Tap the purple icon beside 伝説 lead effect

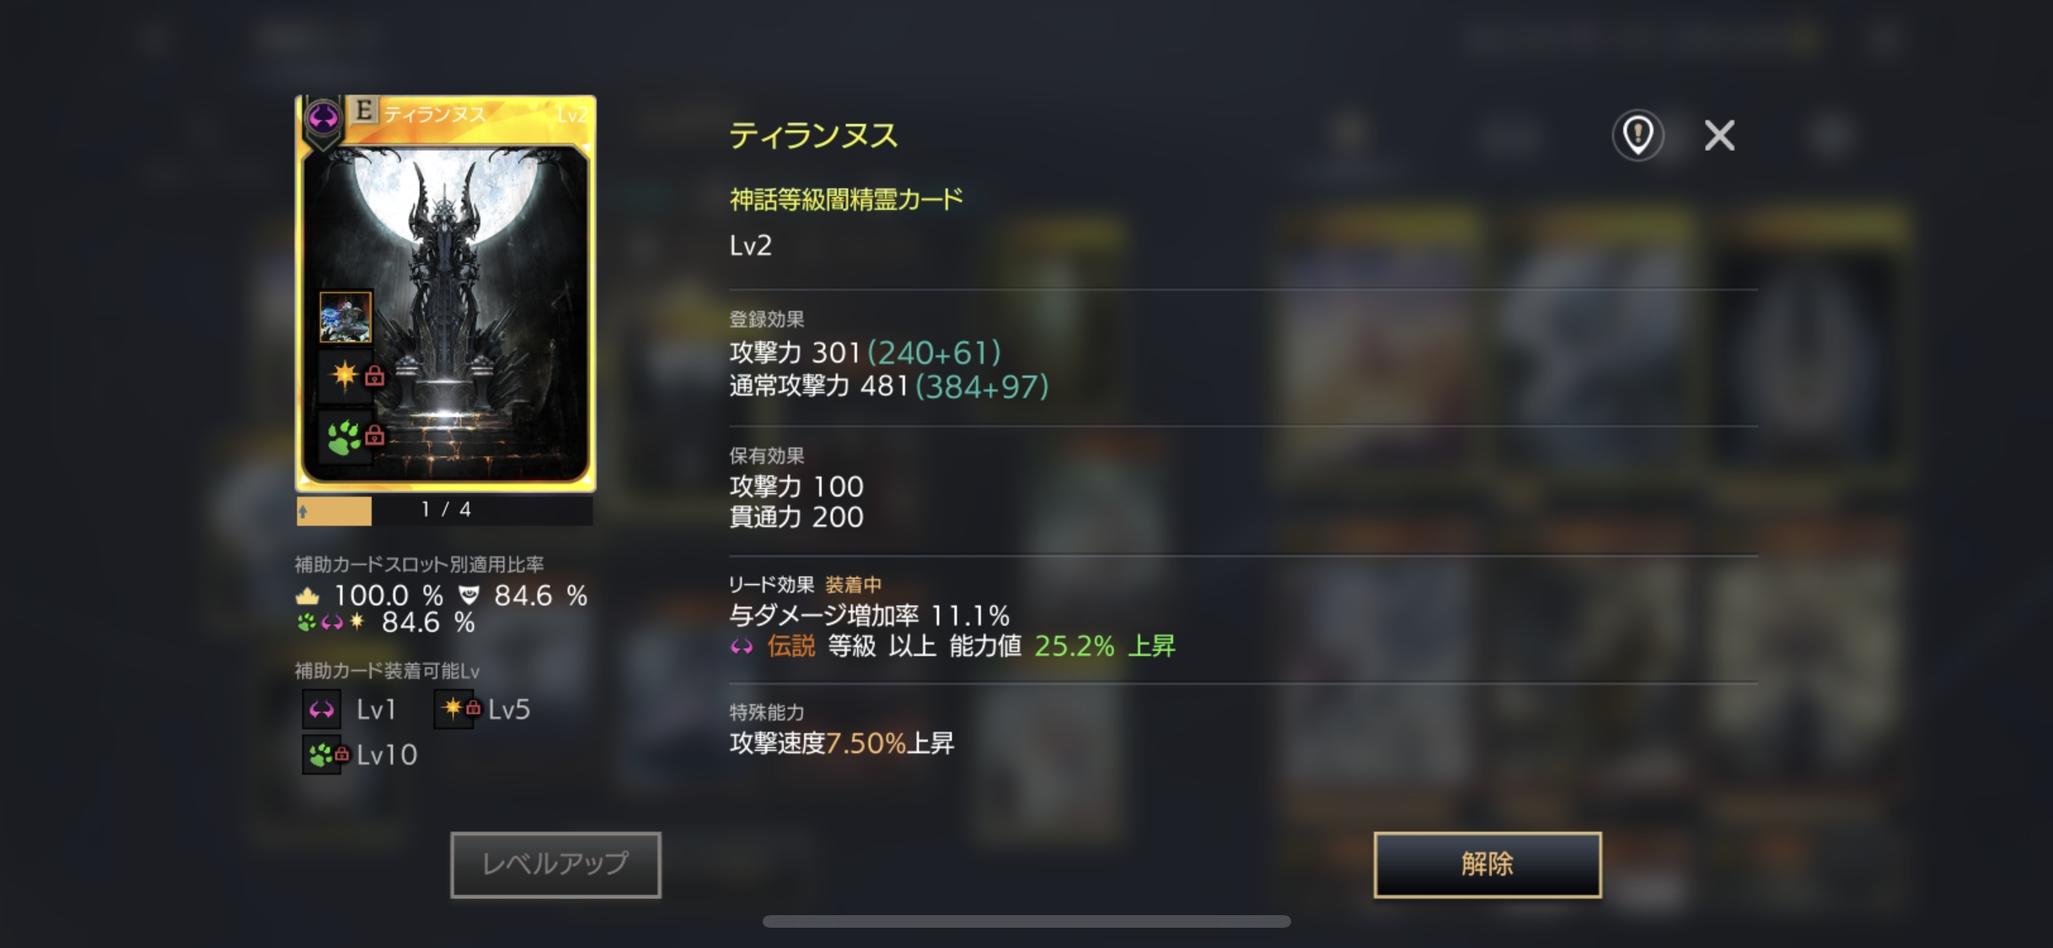coord(742,647)
